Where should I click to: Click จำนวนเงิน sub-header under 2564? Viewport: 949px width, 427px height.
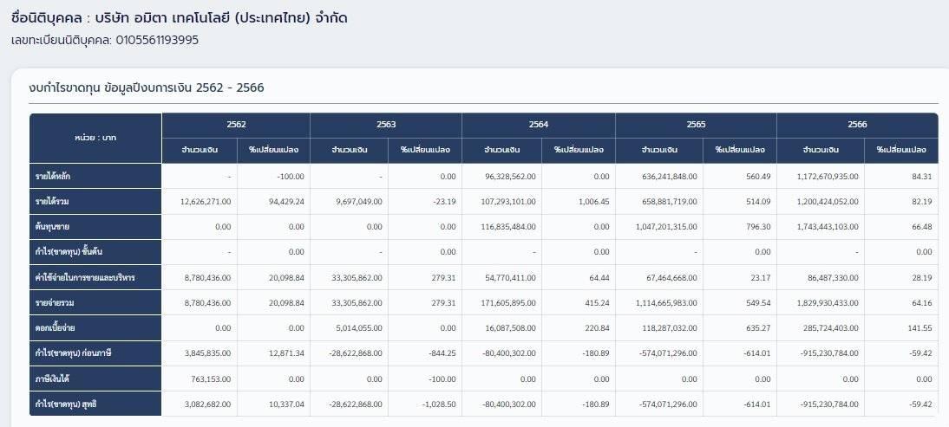coord(502,151)
